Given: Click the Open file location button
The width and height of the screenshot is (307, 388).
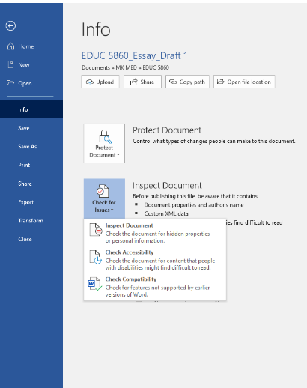Looking at the screenshot, I should tap(244, 82).
